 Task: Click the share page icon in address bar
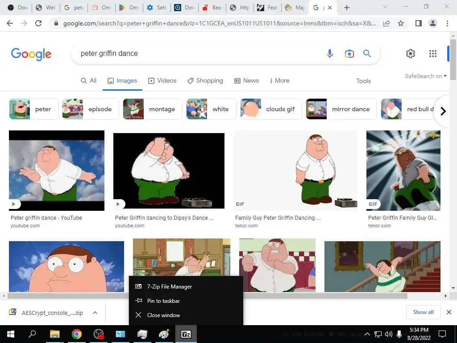click(x=386, y=23)
